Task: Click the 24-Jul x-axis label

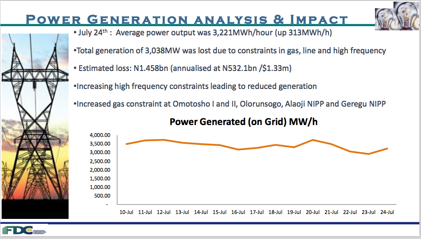Action: [387, 212]
